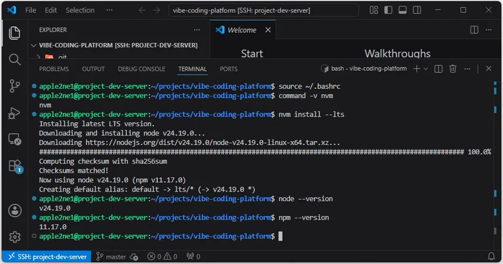Click the 'nvm install --lts' command text

click(311, 114)
